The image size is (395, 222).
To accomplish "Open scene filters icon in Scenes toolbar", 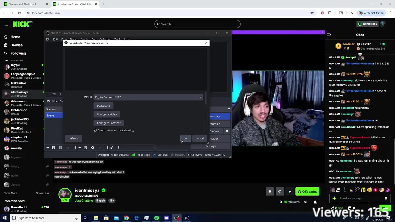I will pos(60,148).
